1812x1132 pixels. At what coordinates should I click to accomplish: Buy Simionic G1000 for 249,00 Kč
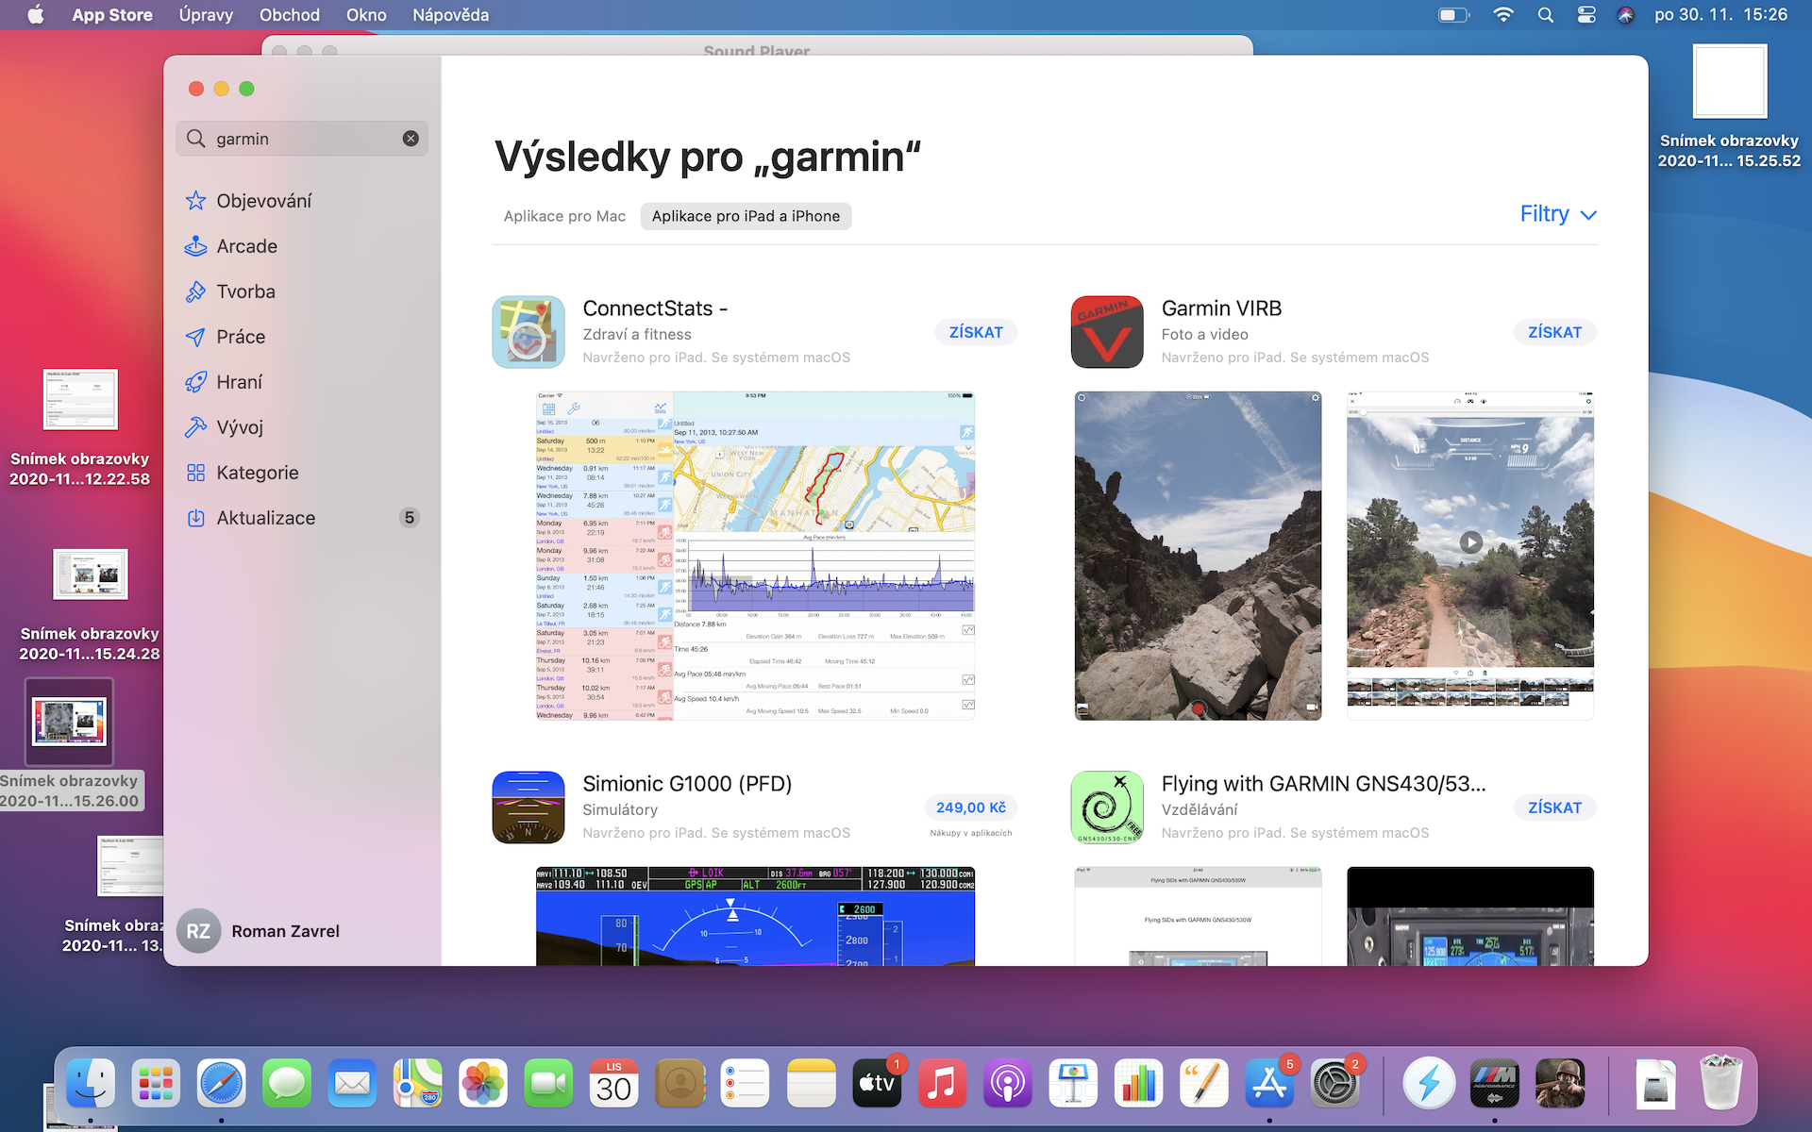(970, 807)
